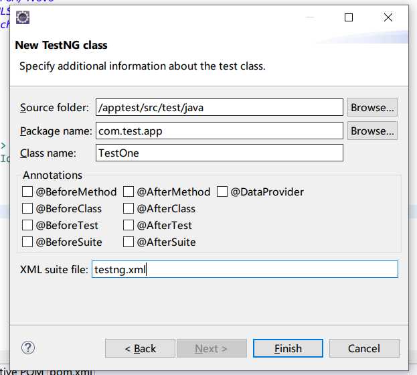Image resolution: width=417 pixels, height=375 pixels.
Task: Tick the @BeforeClass checkbox
Action: [x=27, y=208]
